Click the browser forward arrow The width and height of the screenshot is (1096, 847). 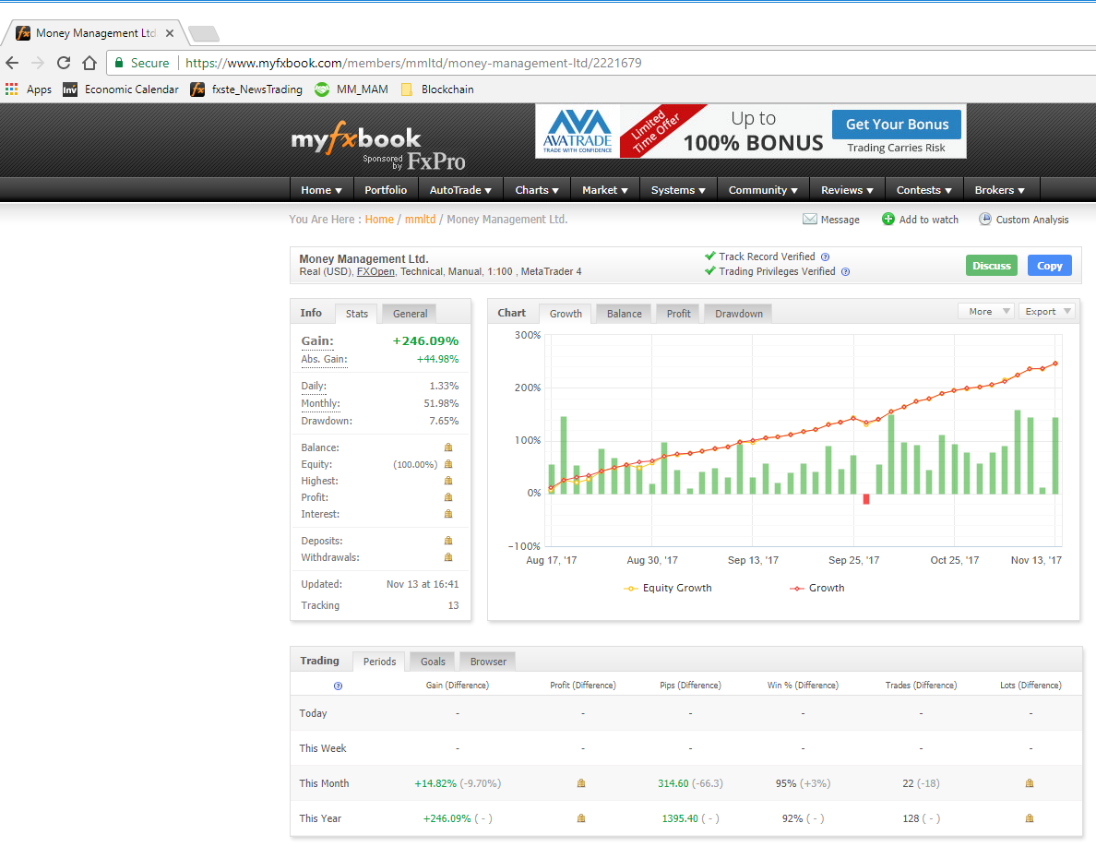38,63
